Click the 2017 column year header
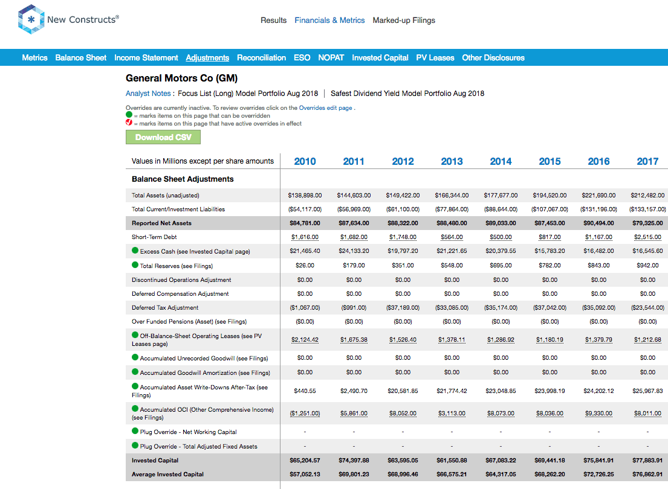This screenshot has height=489, width=668. pyautogui.click(x=647, y=161)
